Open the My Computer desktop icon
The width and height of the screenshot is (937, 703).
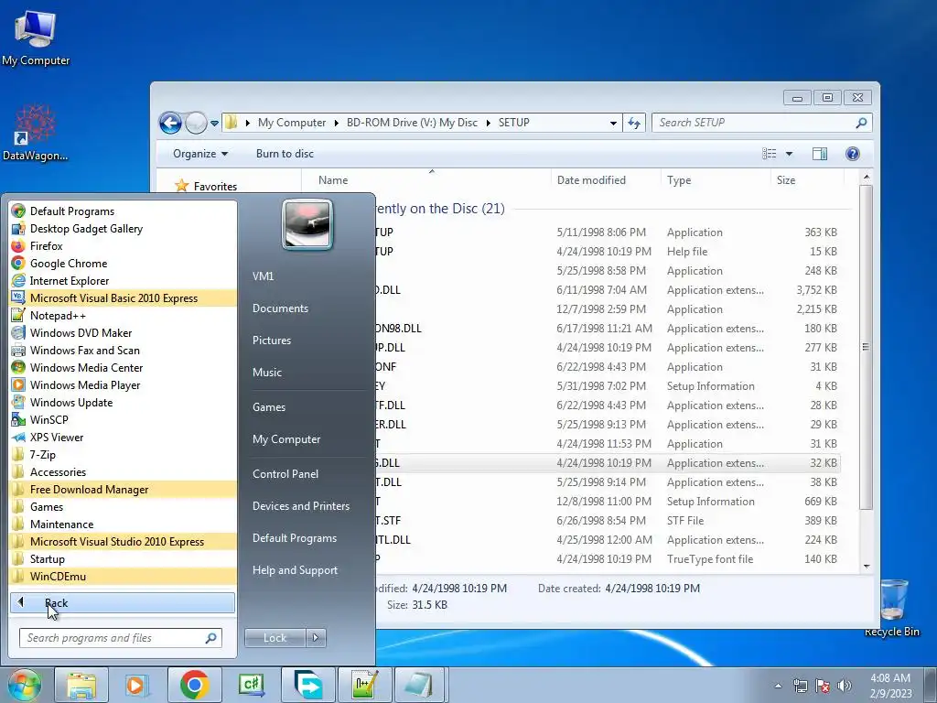click(36, 38)
